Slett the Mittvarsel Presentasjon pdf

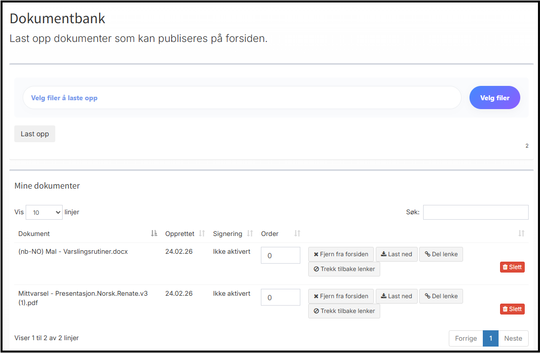point(512,309)
